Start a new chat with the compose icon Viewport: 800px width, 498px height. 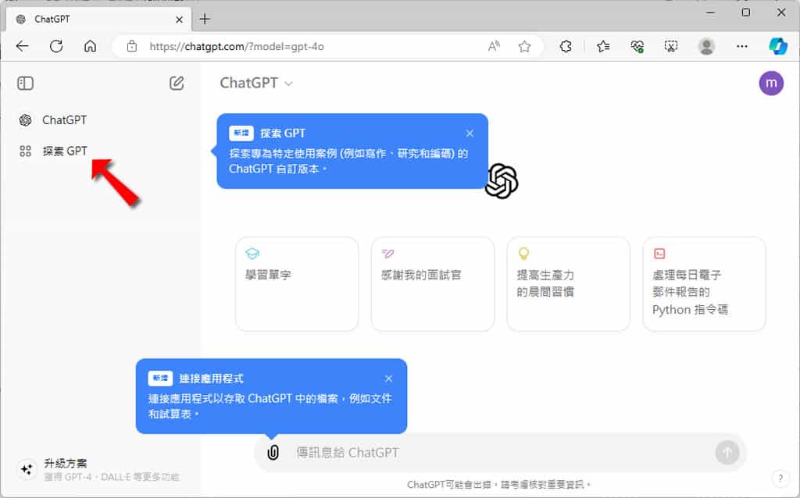tap(177, 83)
